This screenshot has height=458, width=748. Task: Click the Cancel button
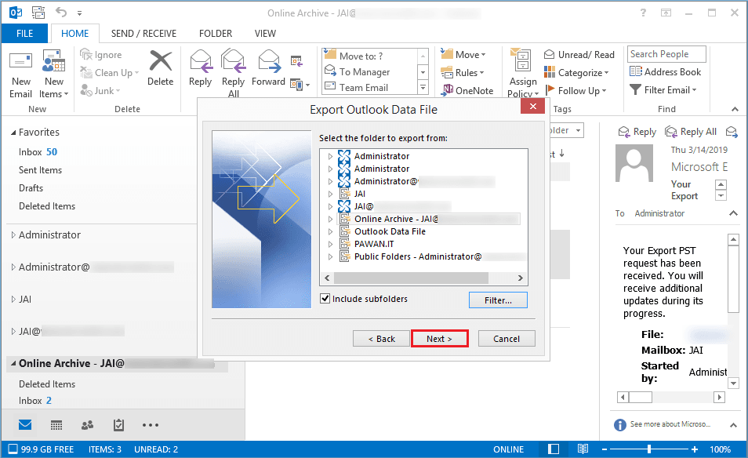pos(507,339)
